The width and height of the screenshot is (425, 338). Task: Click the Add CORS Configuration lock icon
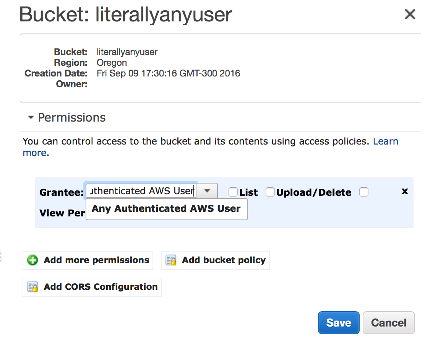tap(32, 287)
